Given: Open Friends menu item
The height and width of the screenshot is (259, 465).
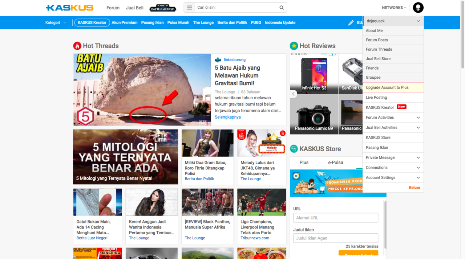Looking at the screenshot, I should [x=393, y=68].
